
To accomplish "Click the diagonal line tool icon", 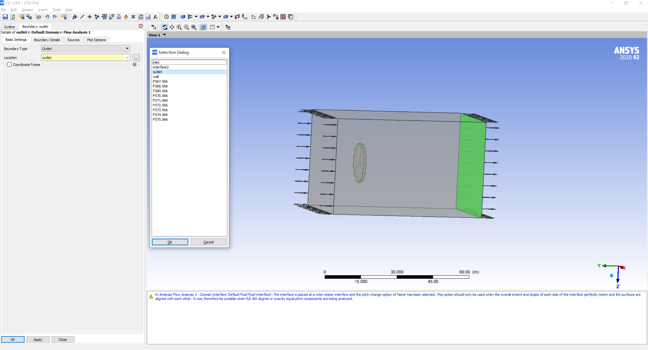I will pyautogui.click(x=82, y=17).
